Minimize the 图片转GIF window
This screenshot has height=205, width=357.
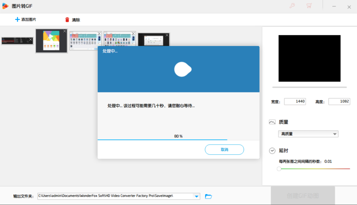coord(334,7)
